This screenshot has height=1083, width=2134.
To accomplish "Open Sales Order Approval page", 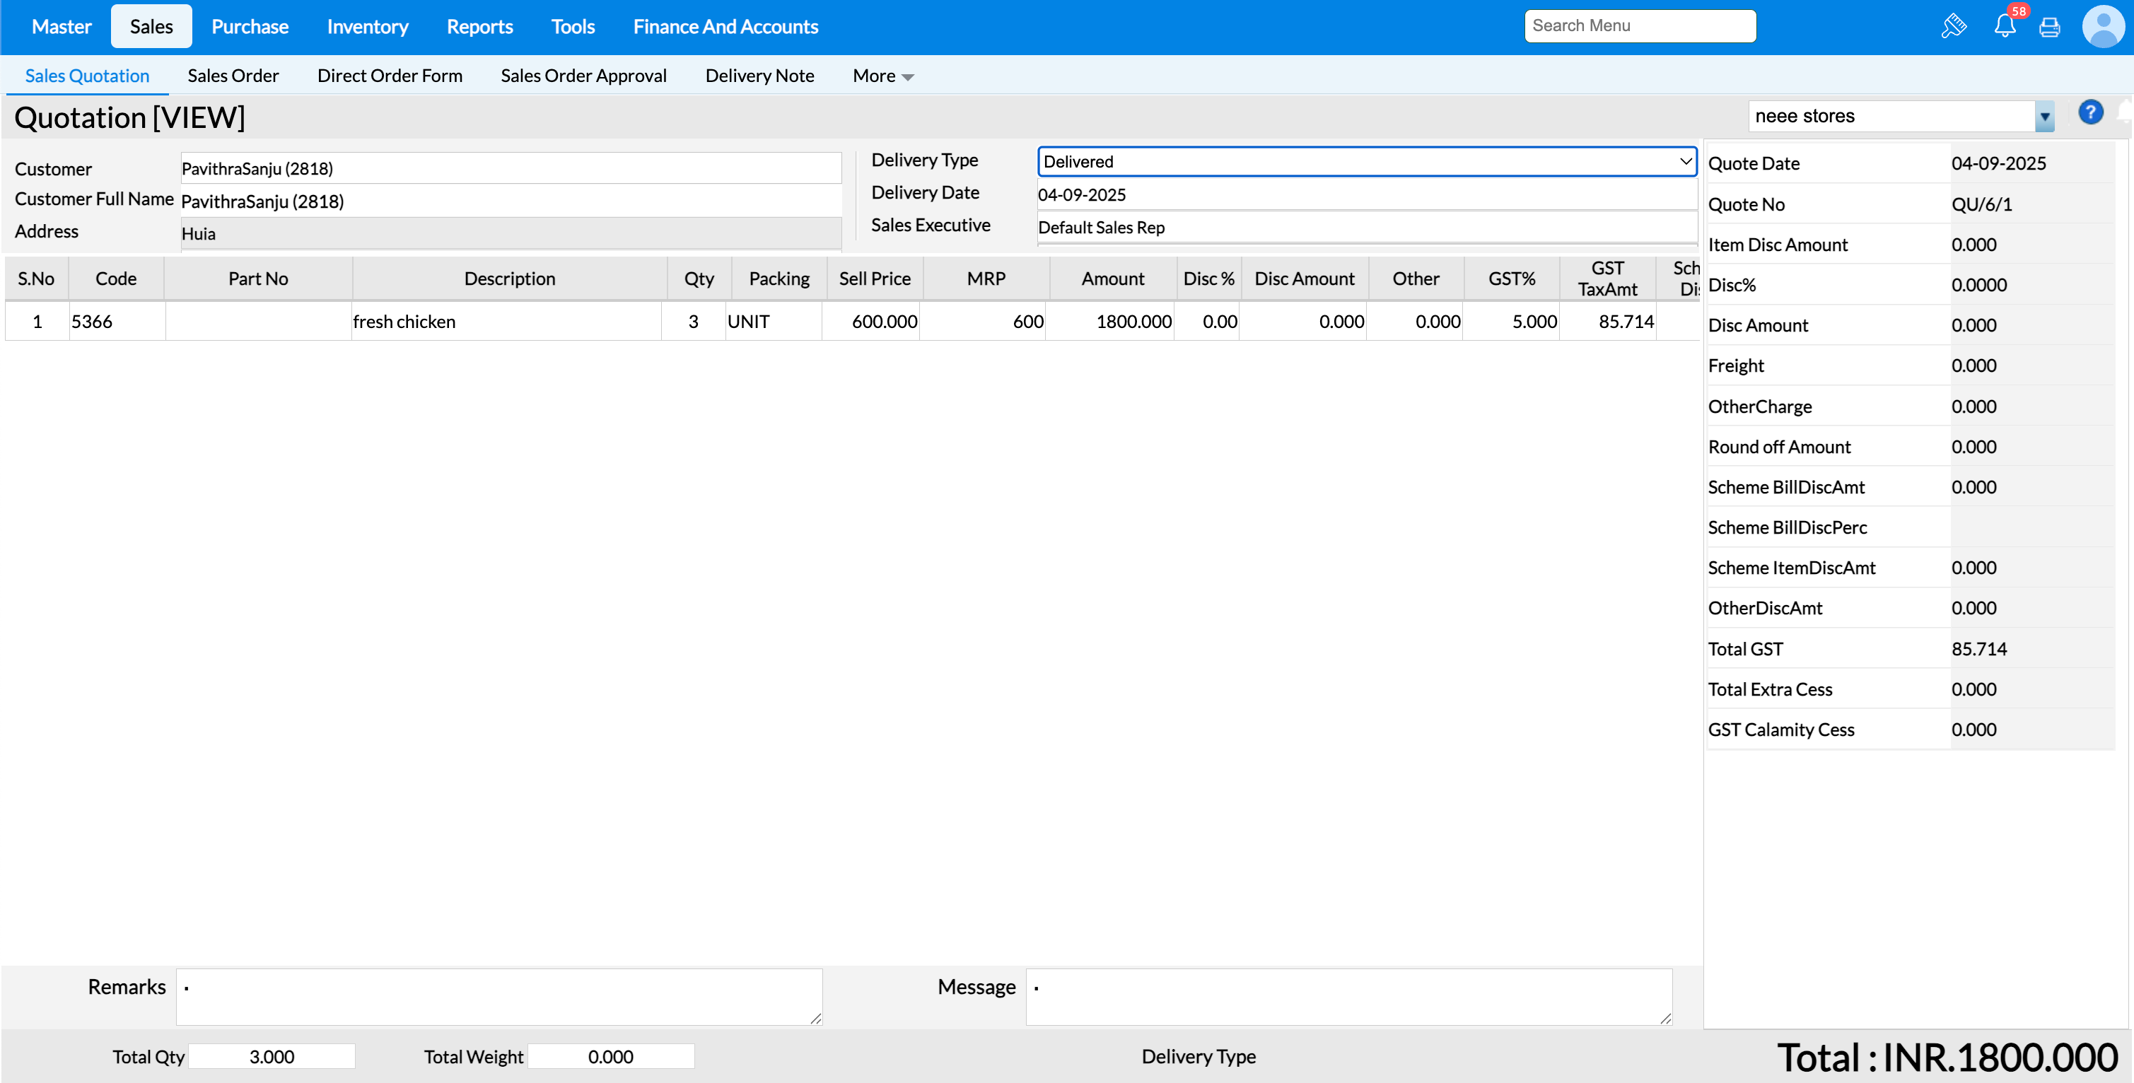I will (x=583, y=76).
